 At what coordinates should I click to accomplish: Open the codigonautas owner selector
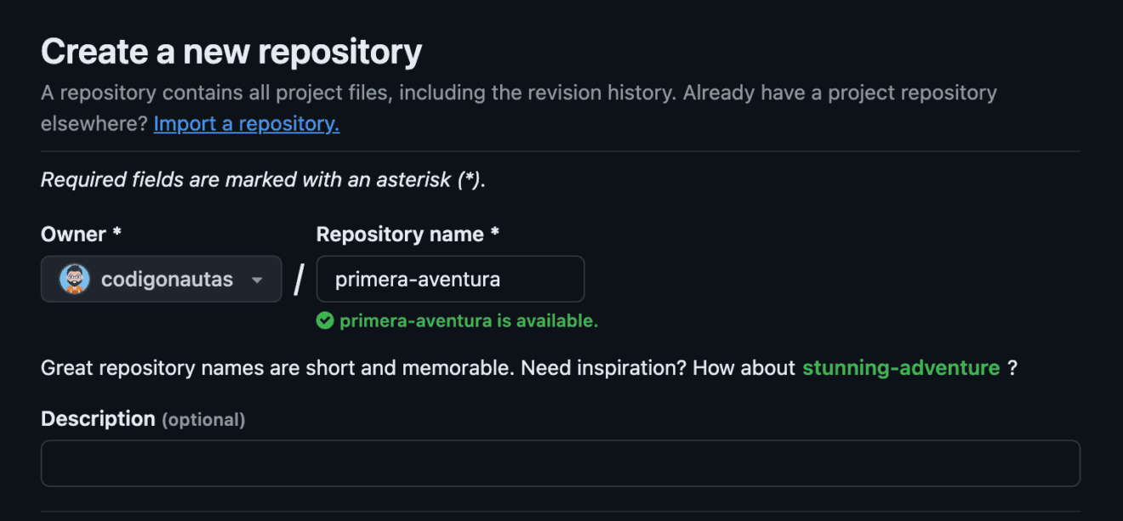click(x=161, y=279)
